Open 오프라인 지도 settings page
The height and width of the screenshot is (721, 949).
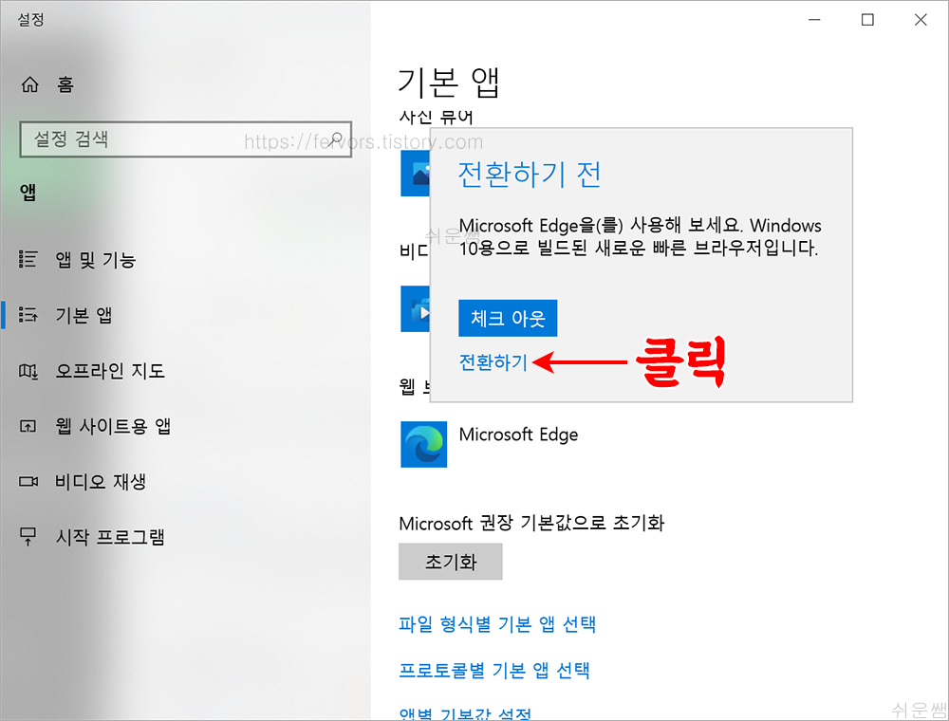pyautogui.click(x=110, y=371)
